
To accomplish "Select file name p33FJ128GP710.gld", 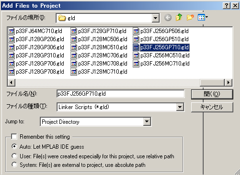I will pyautogui.click(x=102, y=31).
